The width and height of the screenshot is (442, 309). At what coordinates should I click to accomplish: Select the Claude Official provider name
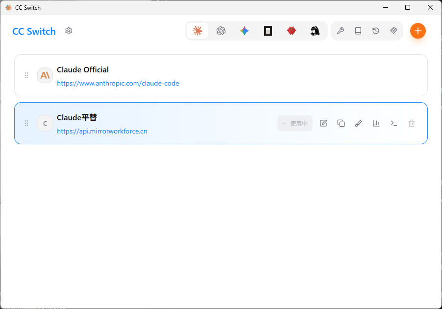click(83, 70)
